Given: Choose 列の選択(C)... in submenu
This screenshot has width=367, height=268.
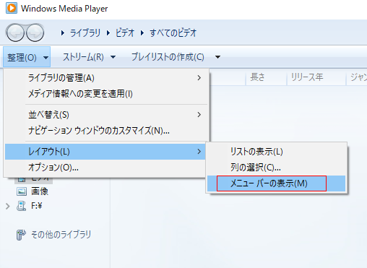Looking at the screenshot, I should coord(276,167).
